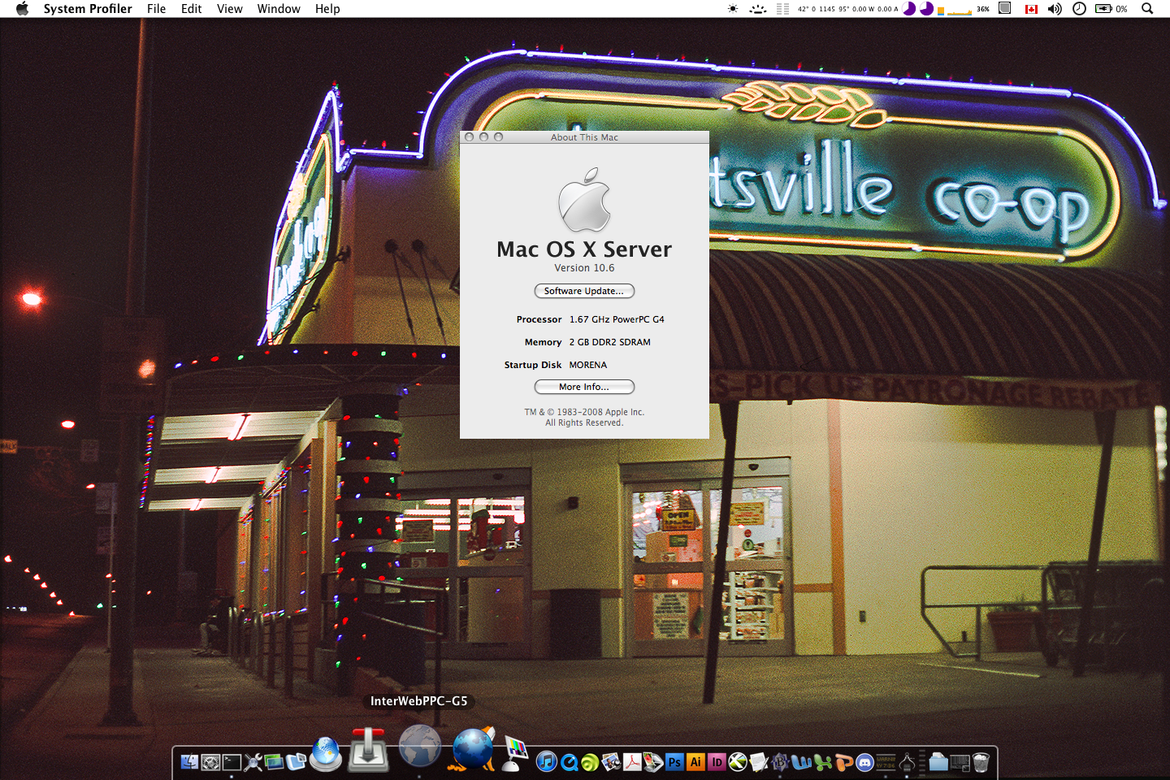Image resolution: width=1170 pixels, height=780 pixels.
Task: Open the Window menu
Action: [x=279, y=9]
